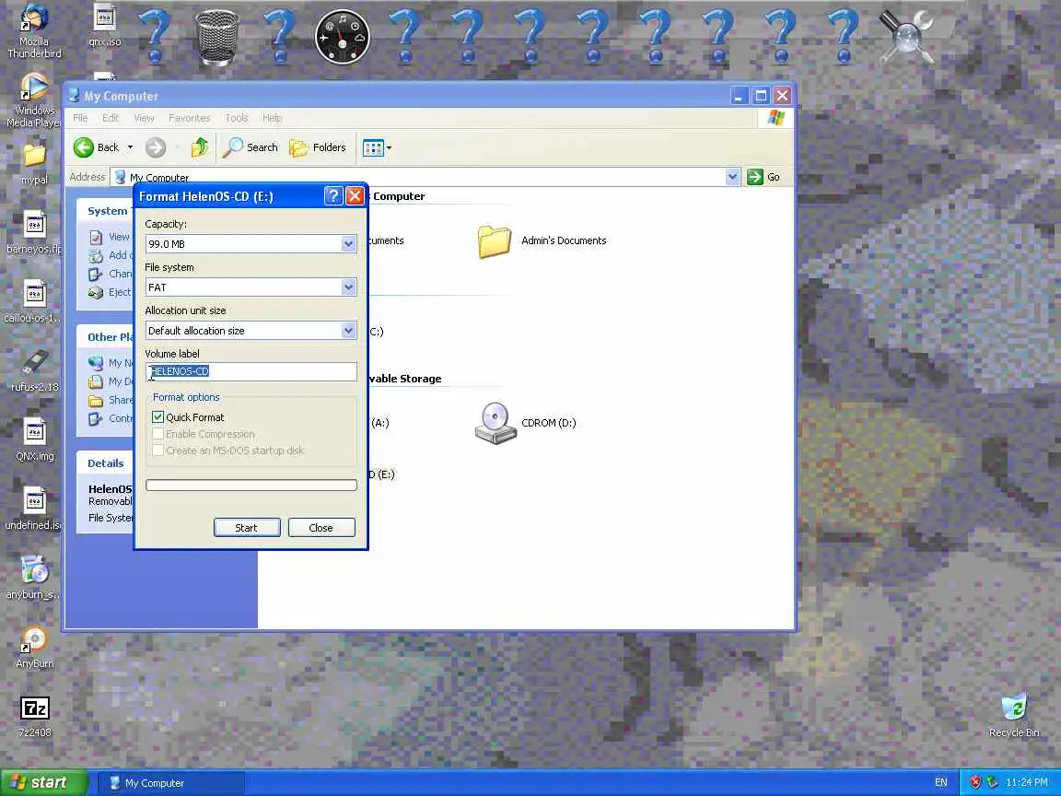1061x796 pixels.
Task: Open the View menu in My Computer
Action: pos(144,118)
